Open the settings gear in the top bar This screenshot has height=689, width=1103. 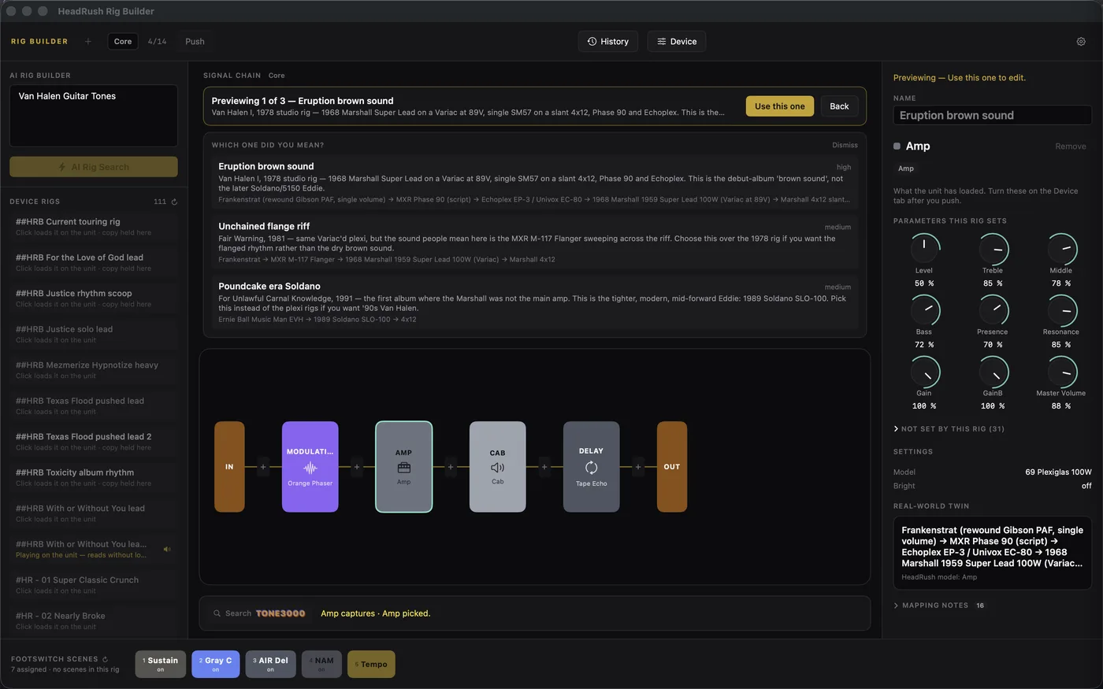[x=1081, y=42]
